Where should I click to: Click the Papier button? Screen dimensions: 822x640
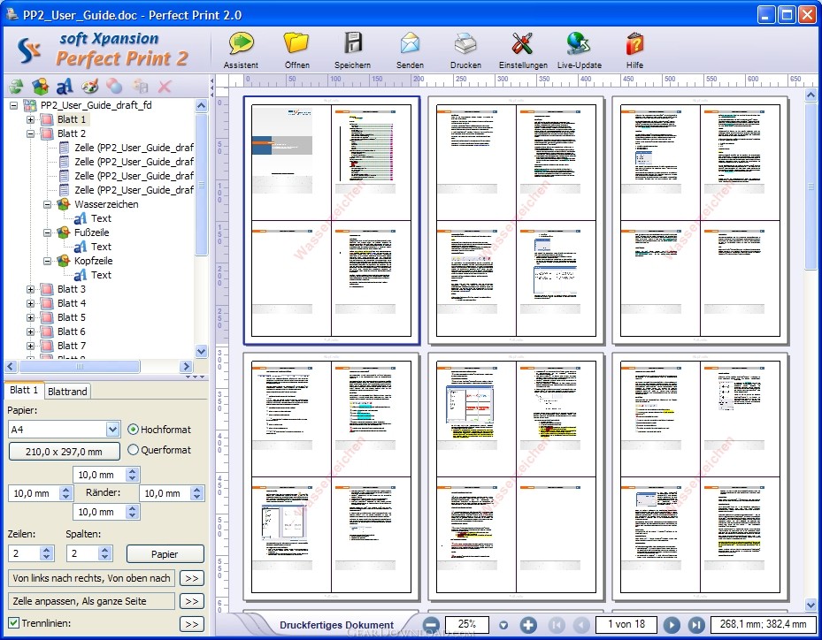coord(165,554)
